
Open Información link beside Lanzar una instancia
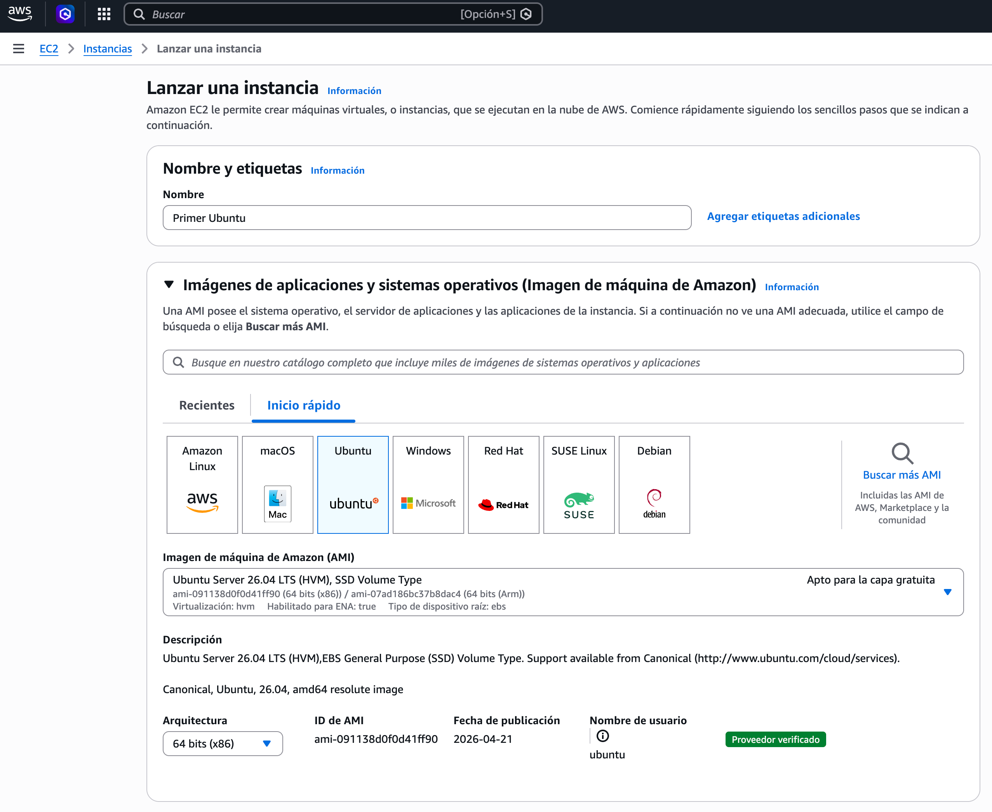[x=354, y=91]
